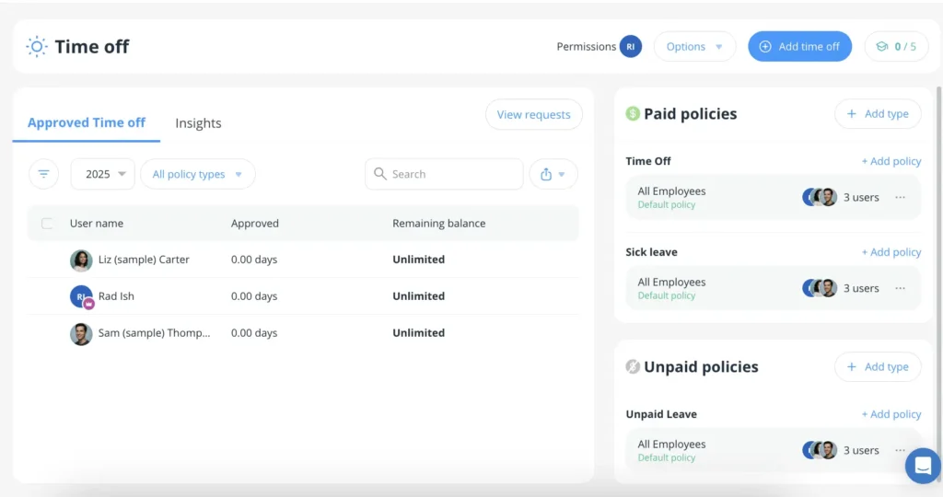Click the Add time off button
The width and height of the screenshot is (943, 497).
(798, 46)
